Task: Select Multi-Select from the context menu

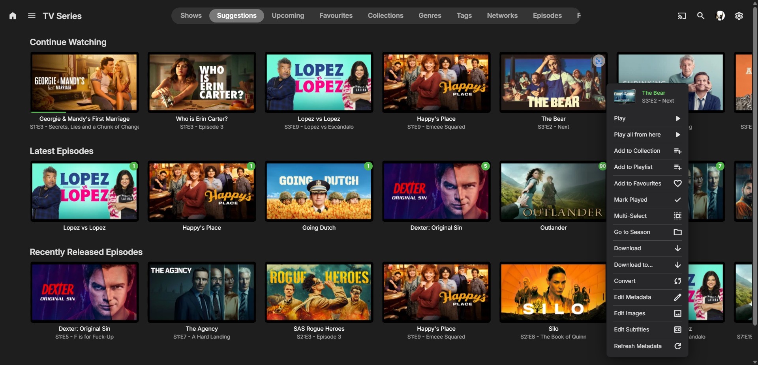Action: click(x=647, y=216)
